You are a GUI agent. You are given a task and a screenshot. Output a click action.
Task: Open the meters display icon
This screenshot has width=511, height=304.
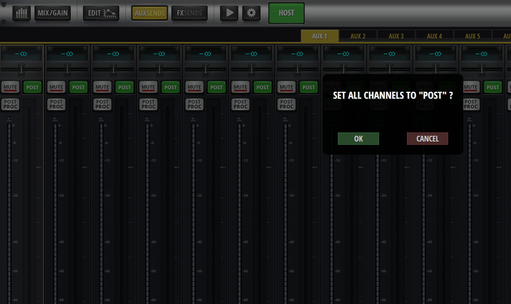[x=21, y=13]
